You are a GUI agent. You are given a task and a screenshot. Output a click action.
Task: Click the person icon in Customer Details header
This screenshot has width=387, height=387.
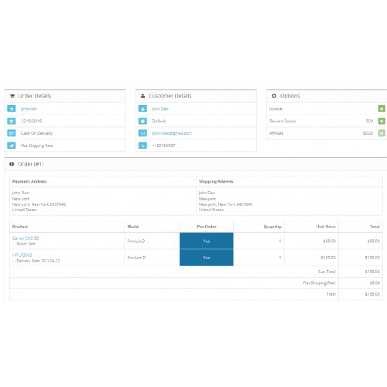click(x=143, y=96)
